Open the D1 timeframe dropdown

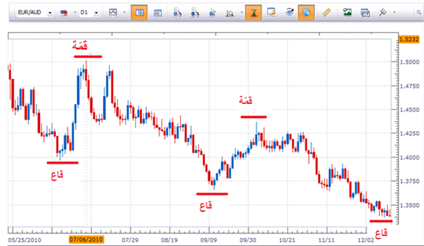96,13
